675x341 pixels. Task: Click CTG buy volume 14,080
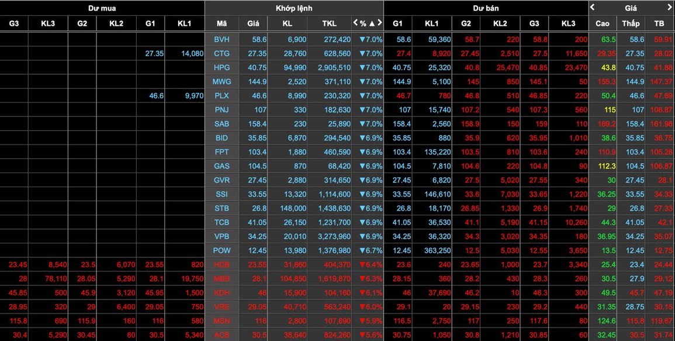click(192, 53)
